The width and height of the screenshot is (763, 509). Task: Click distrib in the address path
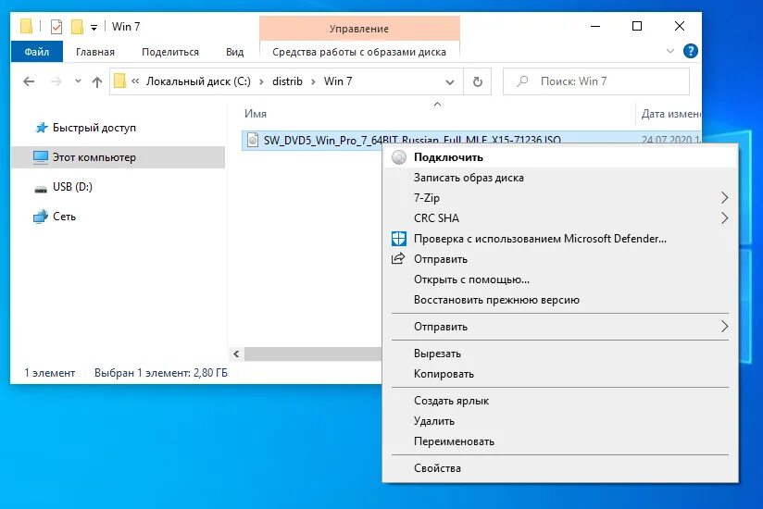pos(287,81)
